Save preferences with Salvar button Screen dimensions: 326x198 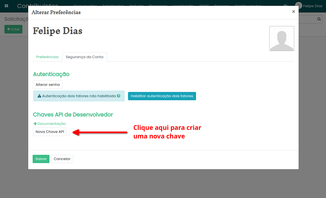point(41,159)
